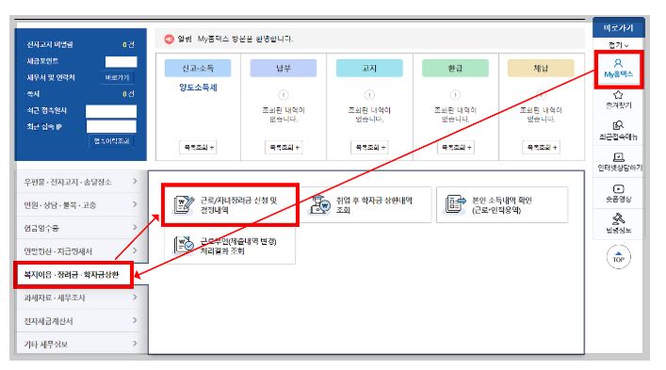Open the My홈택스 sidebar icon

[618, 69]
